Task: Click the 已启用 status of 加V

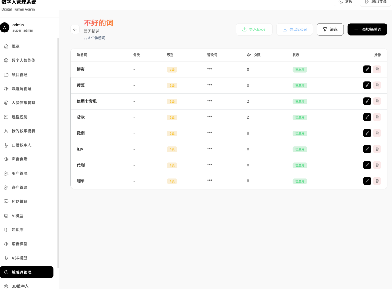Action: click(x=300, y=149)
